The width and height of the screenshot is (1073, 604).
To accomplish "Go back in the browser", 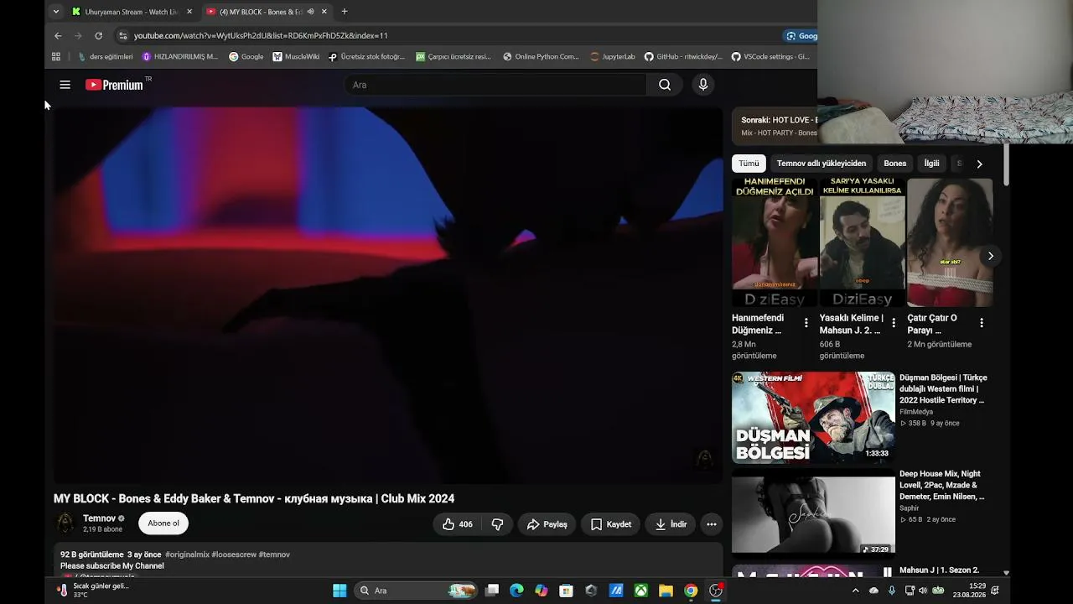I will pyautogui.click(x=58, y=35).
